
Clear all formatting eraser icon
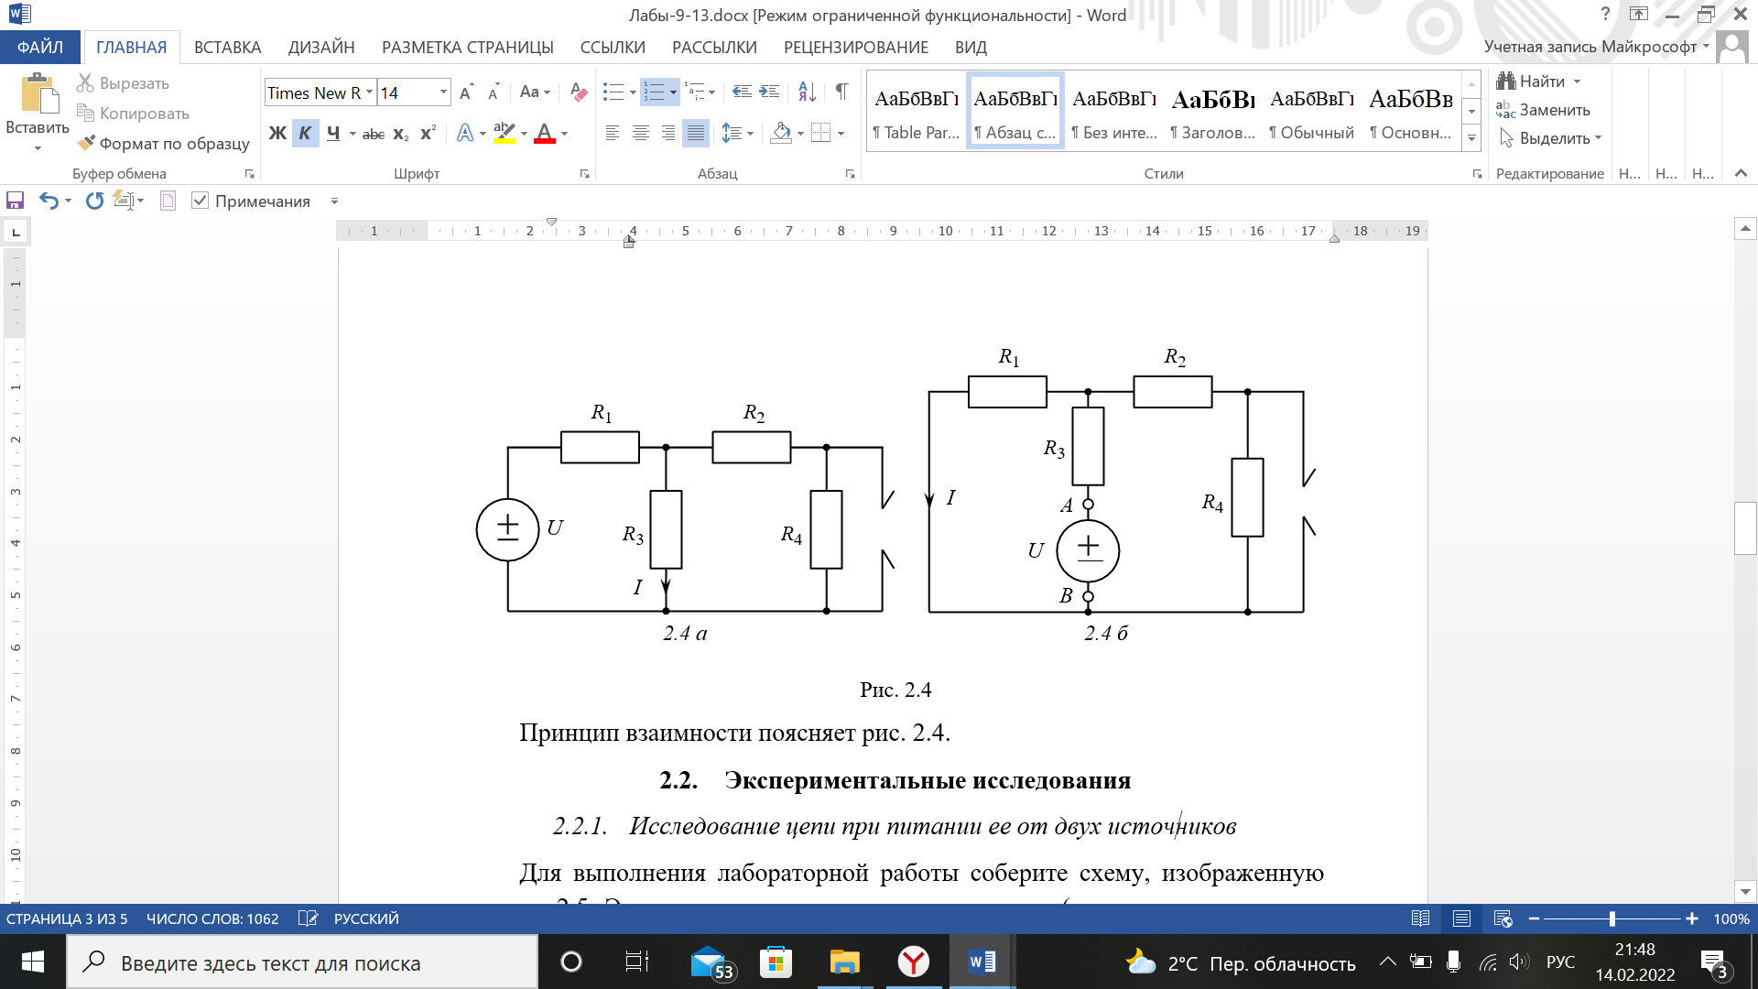[579, 92]
